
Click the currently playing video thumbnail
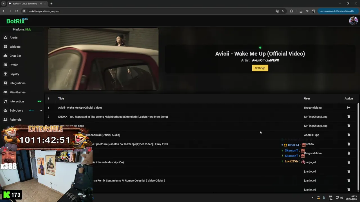coord(103,59)
